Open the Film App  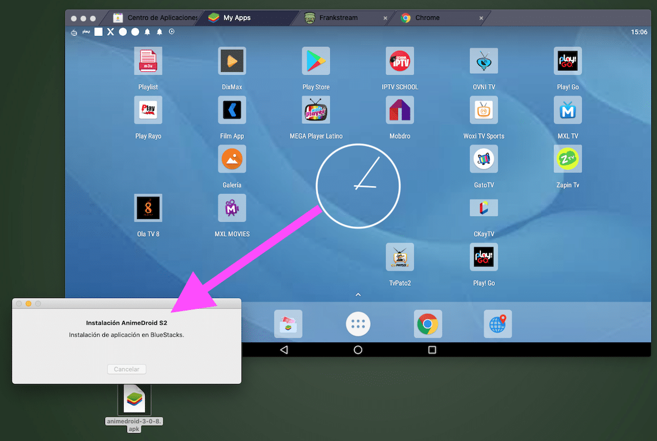pyautogui.click(x=231, y=110)
